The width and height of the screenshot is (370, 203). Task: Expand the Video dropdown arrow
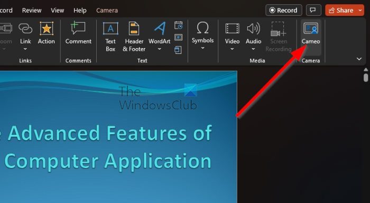[x=232, y=49]
